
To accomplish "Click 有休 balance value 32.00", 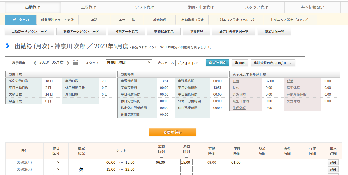I will pyautogui.click(x=270, y=81).
